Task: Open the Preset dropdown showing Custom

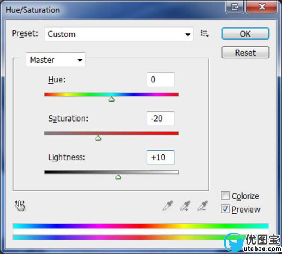Action: click(x=119, y=34)
